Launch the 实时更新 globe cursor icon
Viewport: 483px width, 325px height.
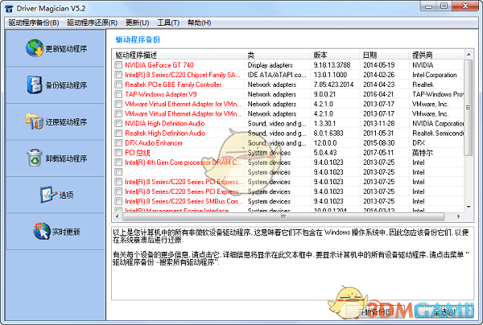tap(42, 231)
